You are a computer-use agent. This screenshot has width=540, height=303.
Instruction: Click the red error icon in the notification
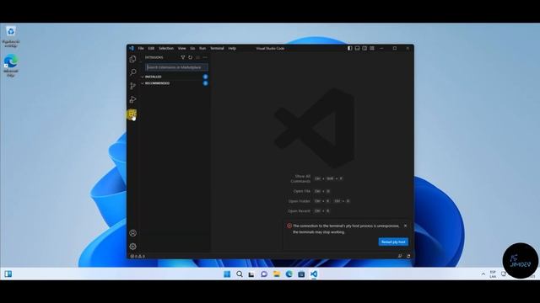[x=289, y=226]
